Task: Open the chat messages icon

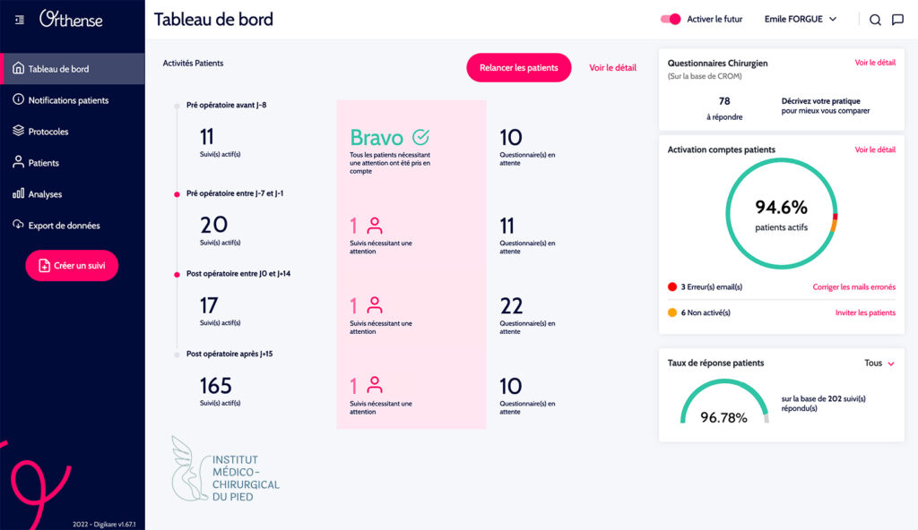Action: (x=897, y=20)
